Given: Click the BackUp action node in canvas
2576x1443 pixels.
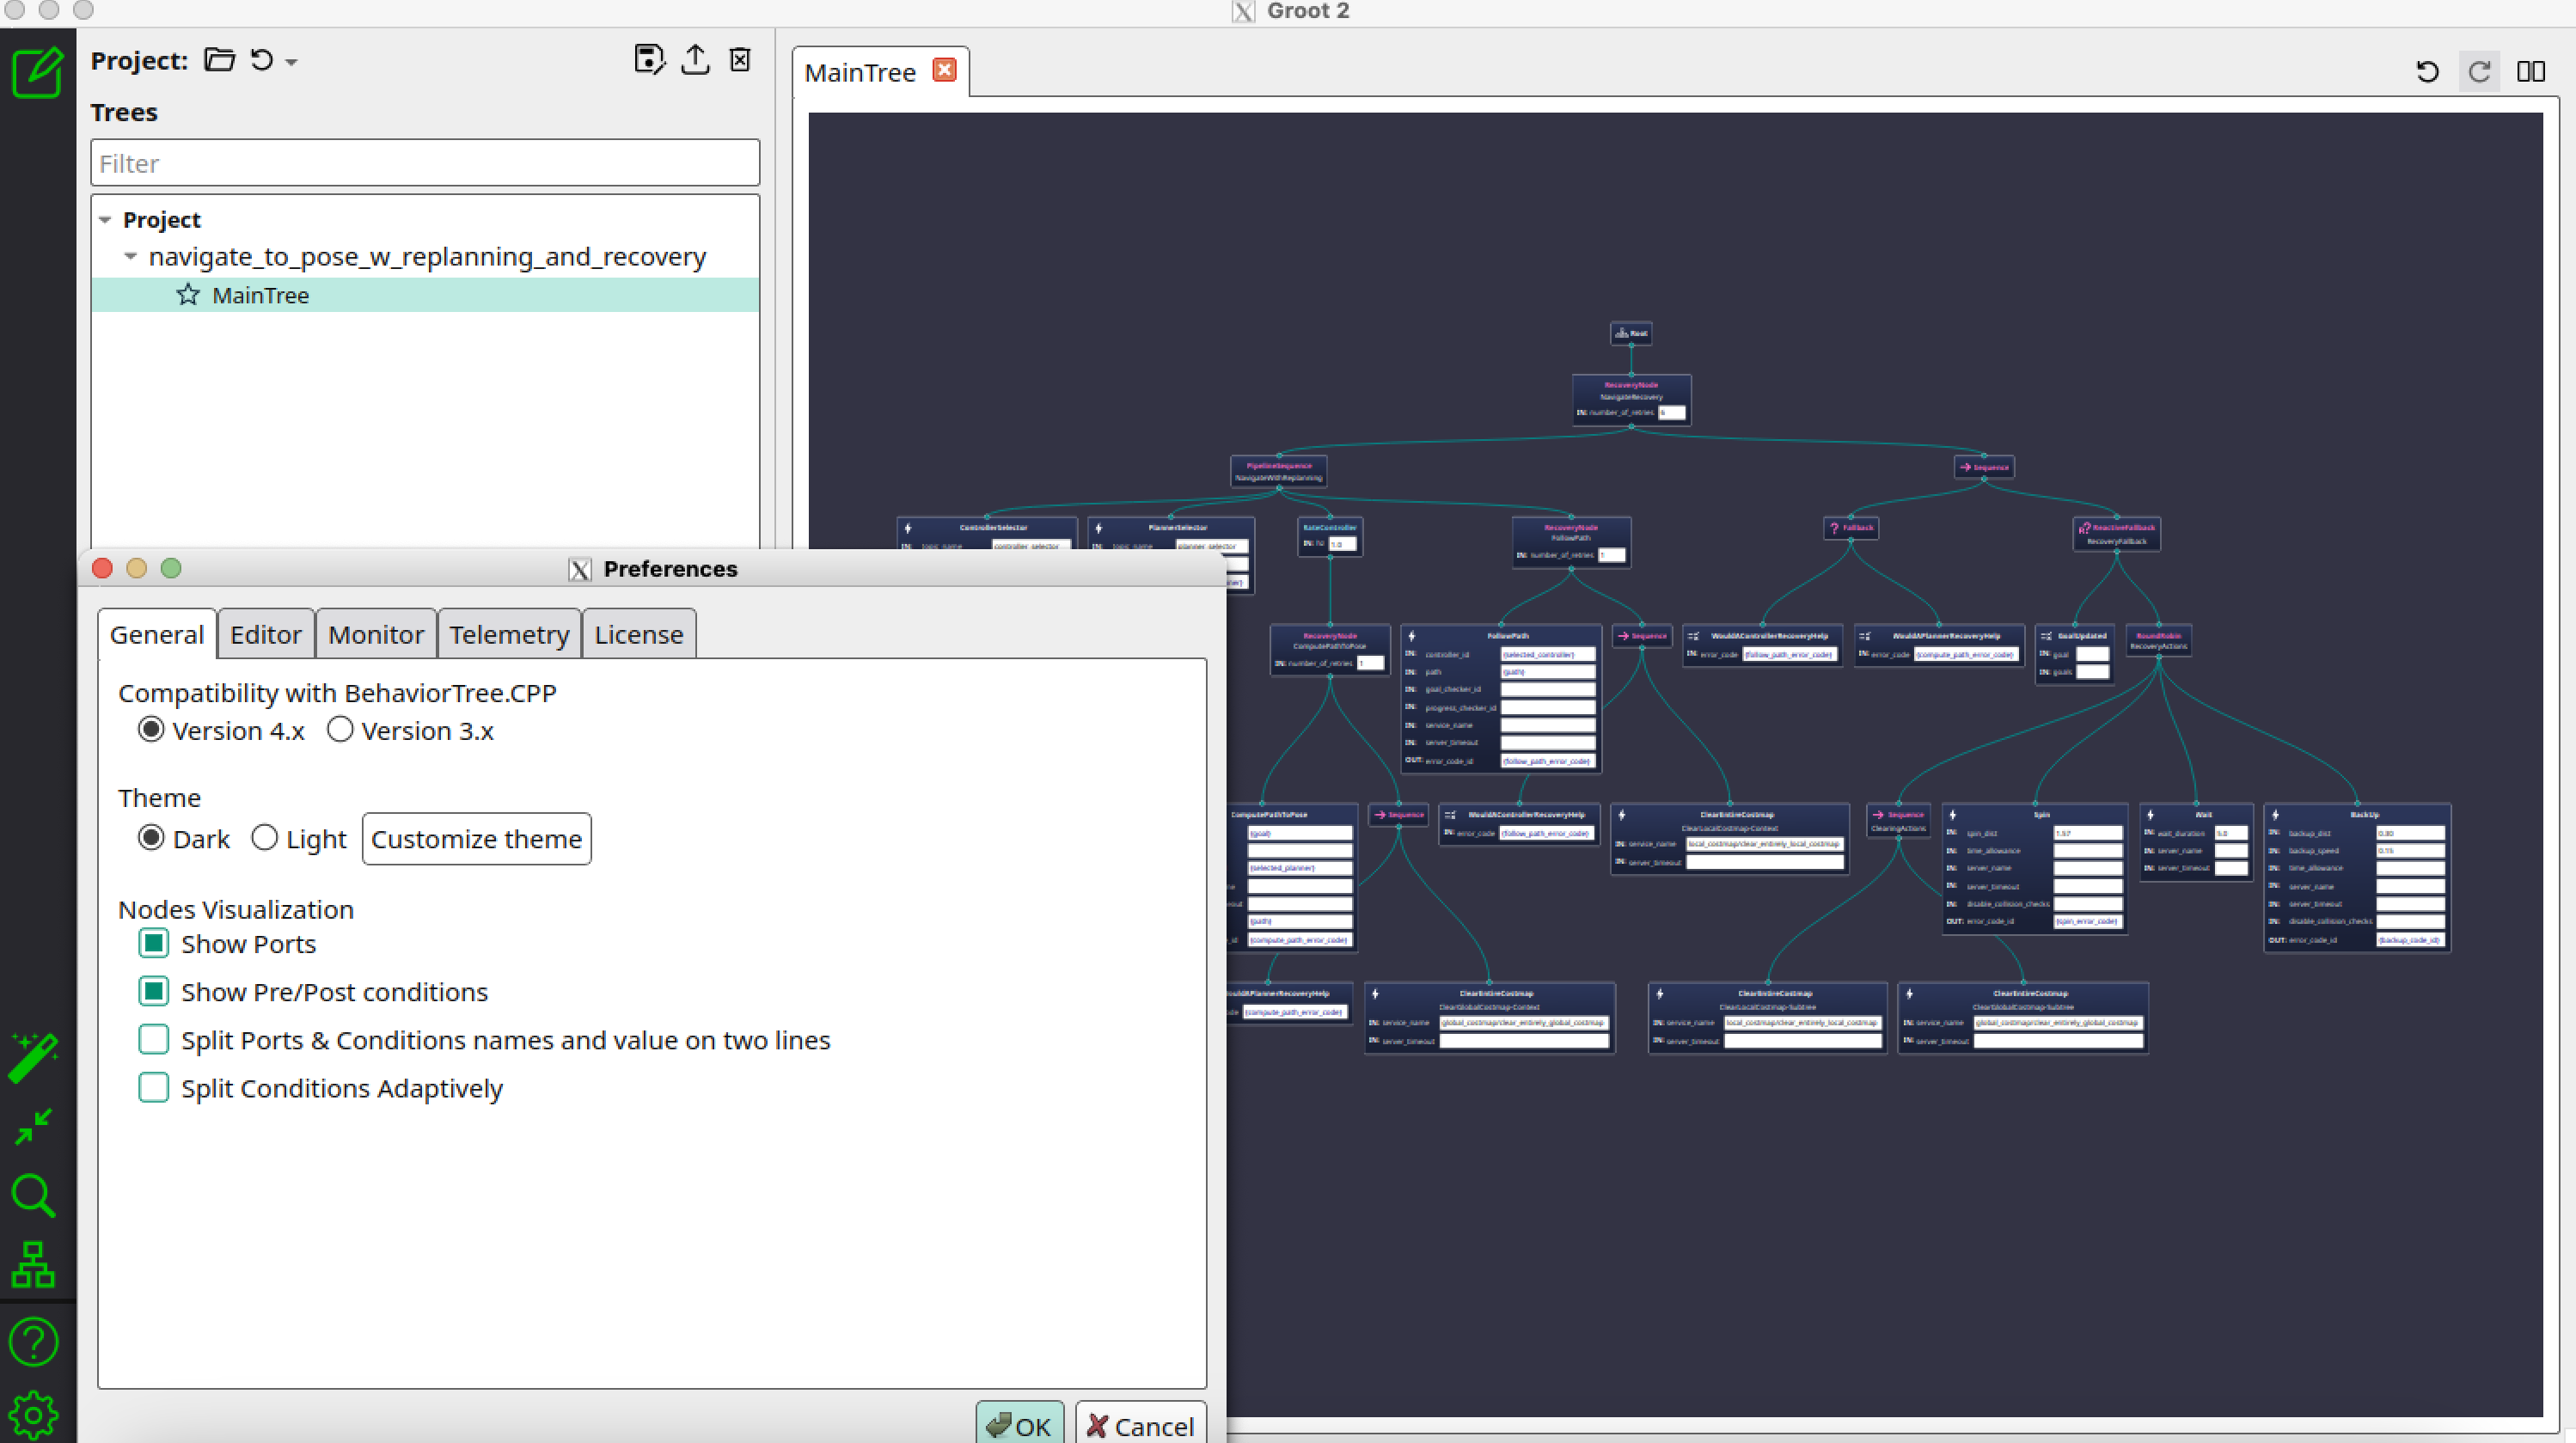Looking at the screenshot, I should click(x=2357, y=877).
